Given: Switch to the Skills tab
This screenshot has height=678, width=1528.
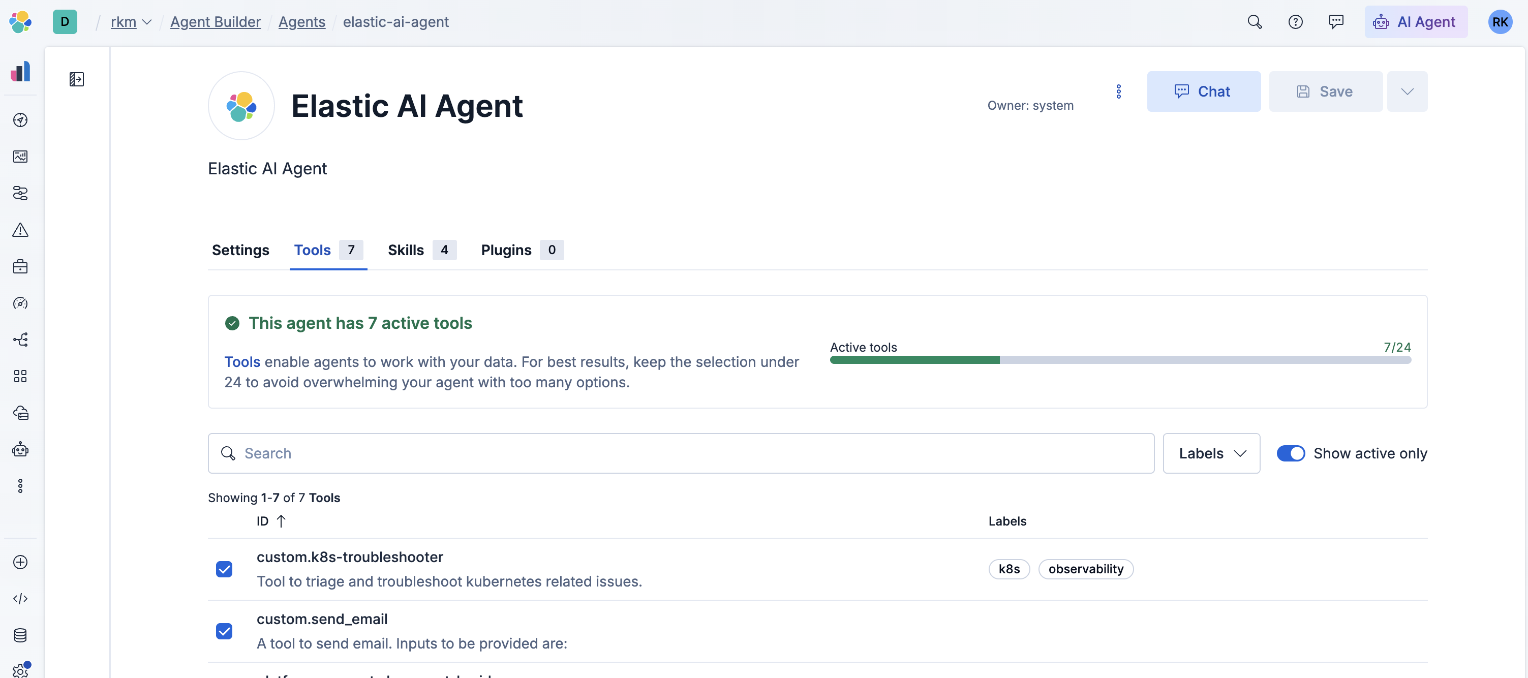Looking at the screenshot, I should tap(421, 250).
